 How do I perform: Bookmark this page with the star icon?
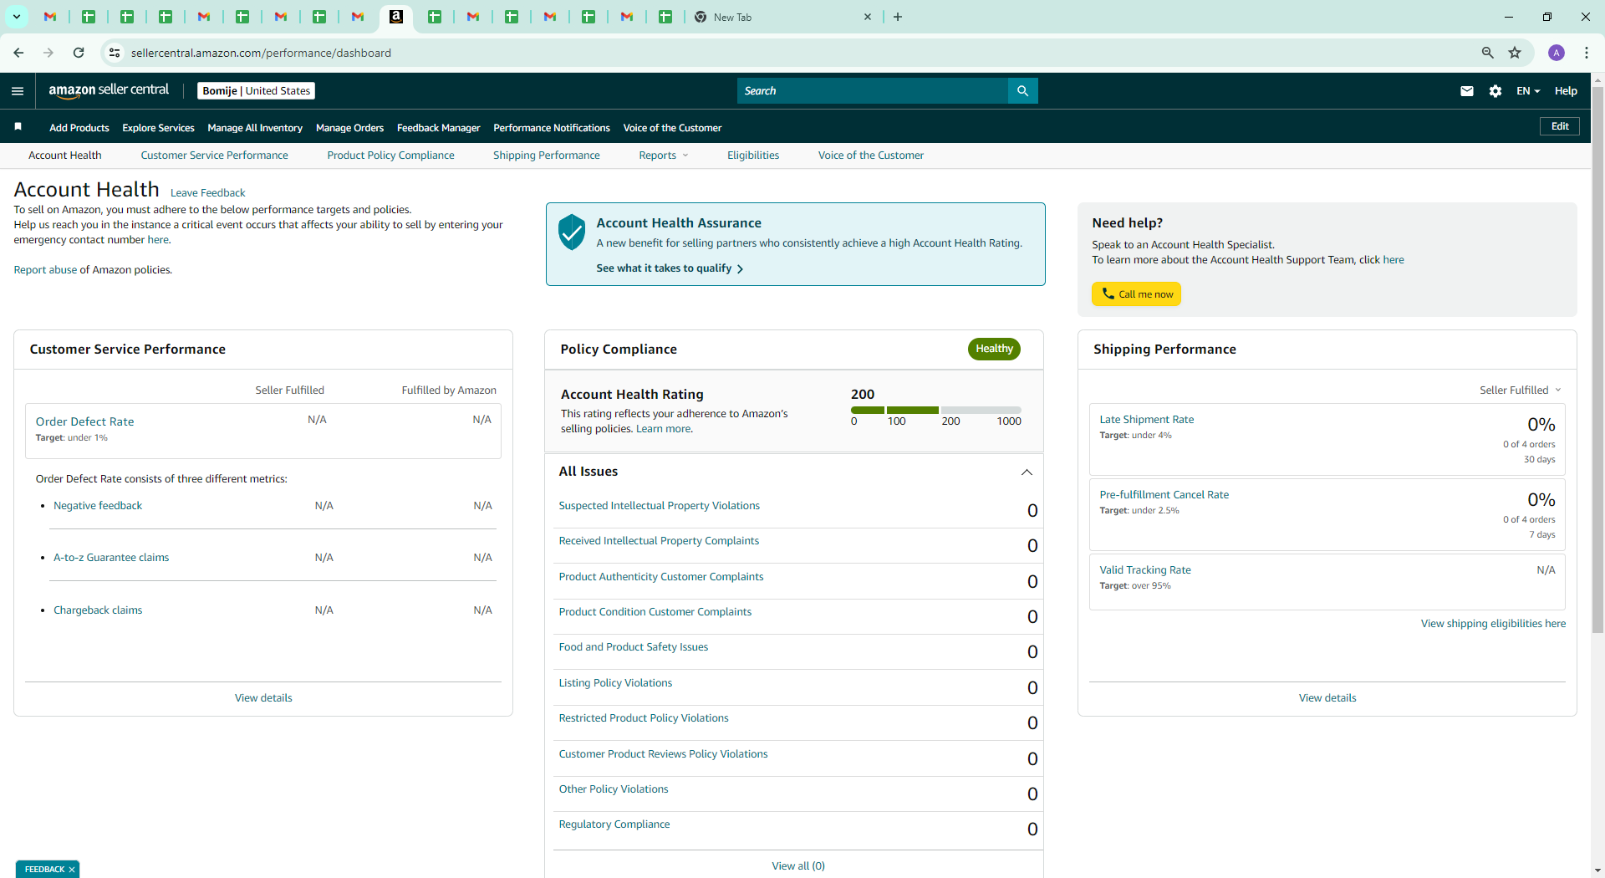(x=1515, y=53)
